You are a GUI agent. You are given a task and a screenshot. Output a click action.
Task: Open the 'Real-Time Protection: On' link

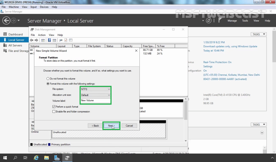coord(218,62)
